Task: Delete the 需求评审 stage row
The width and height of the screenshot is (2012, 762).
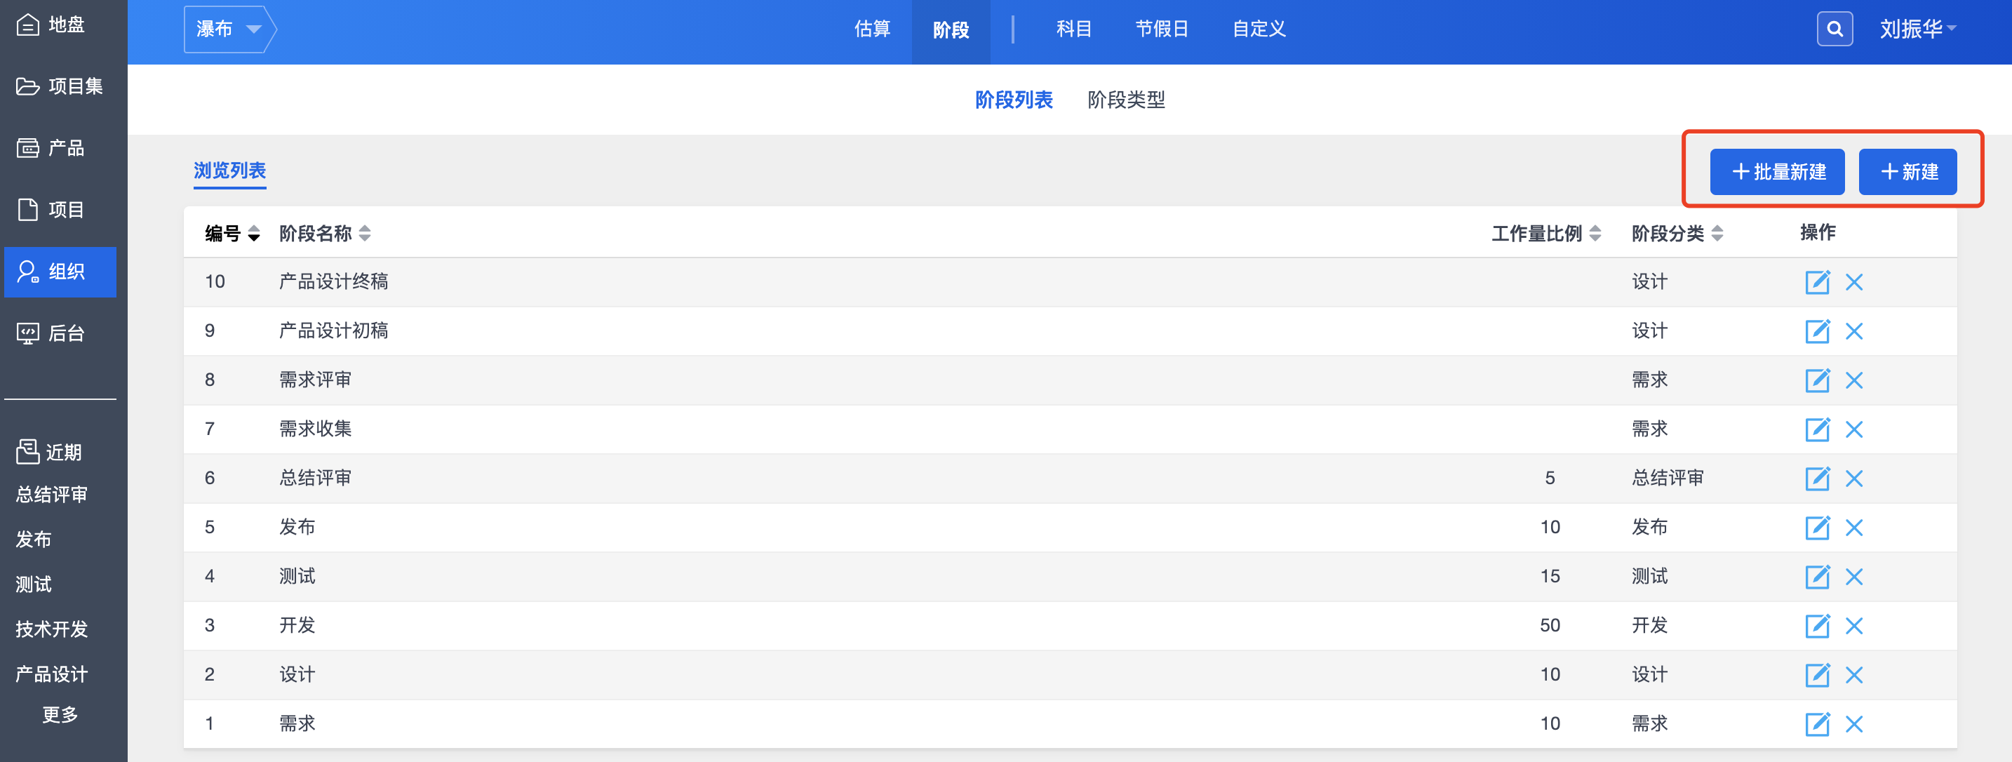Action: click(x=1853, y=380)
